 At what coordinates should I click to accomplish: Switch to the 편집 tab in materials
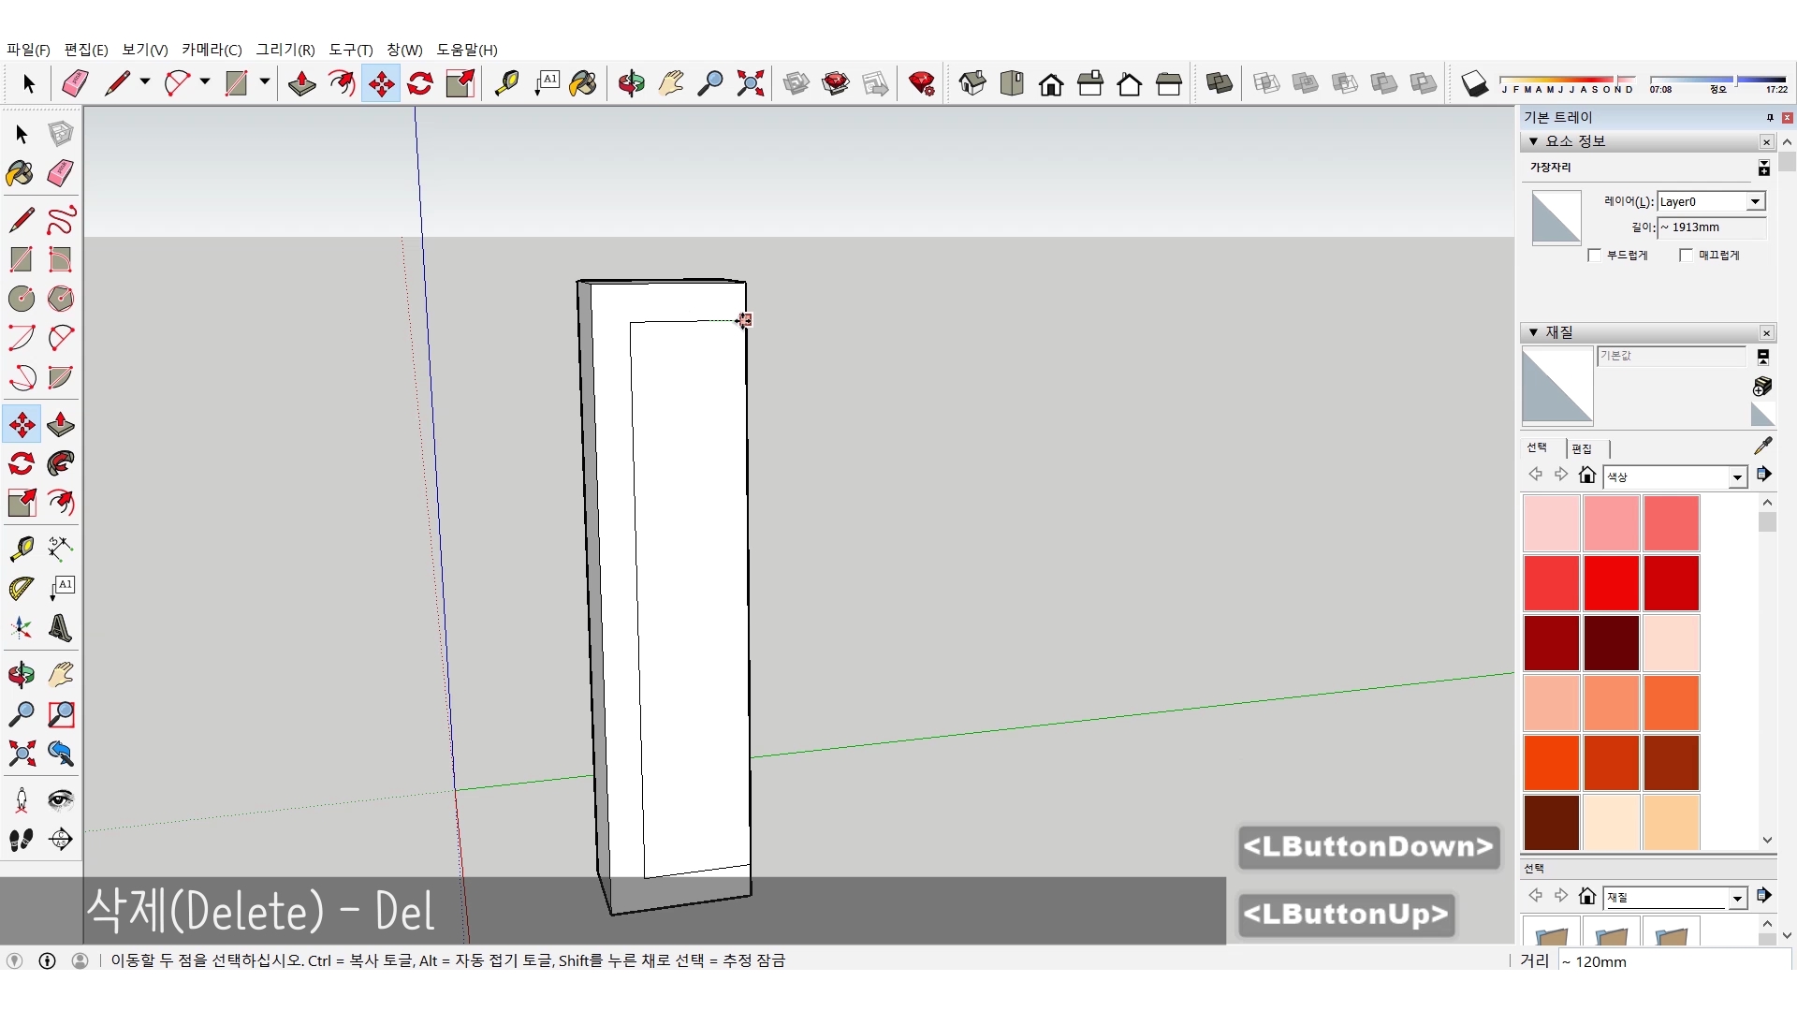pos(1582,448)
